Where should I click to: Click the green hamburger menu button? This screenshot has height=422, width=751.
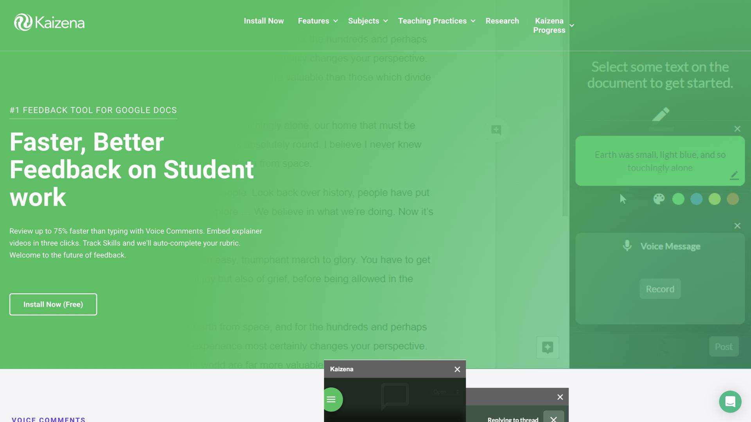tap(331, 399)
